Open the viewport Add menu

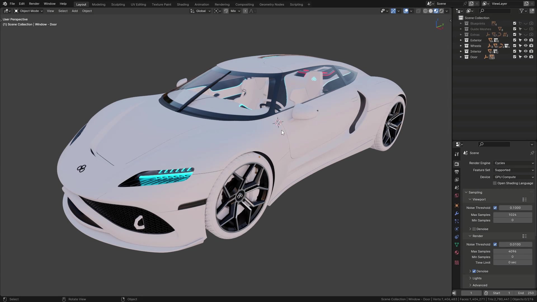click(x=75, y=11)
